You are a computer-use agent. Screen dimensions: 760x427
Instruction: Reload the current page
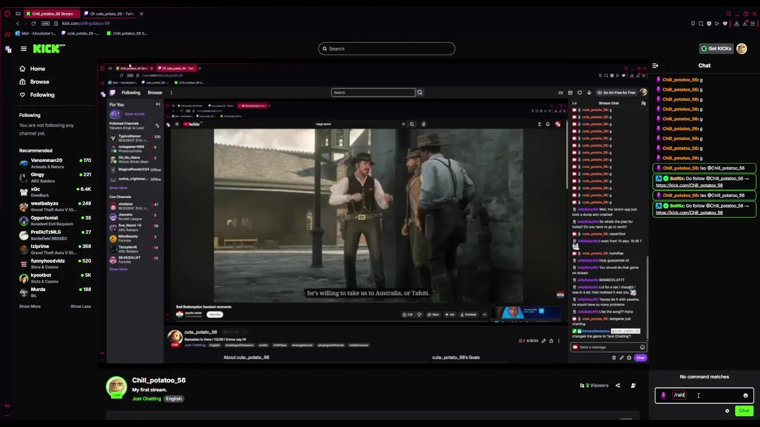coord(33,23)
